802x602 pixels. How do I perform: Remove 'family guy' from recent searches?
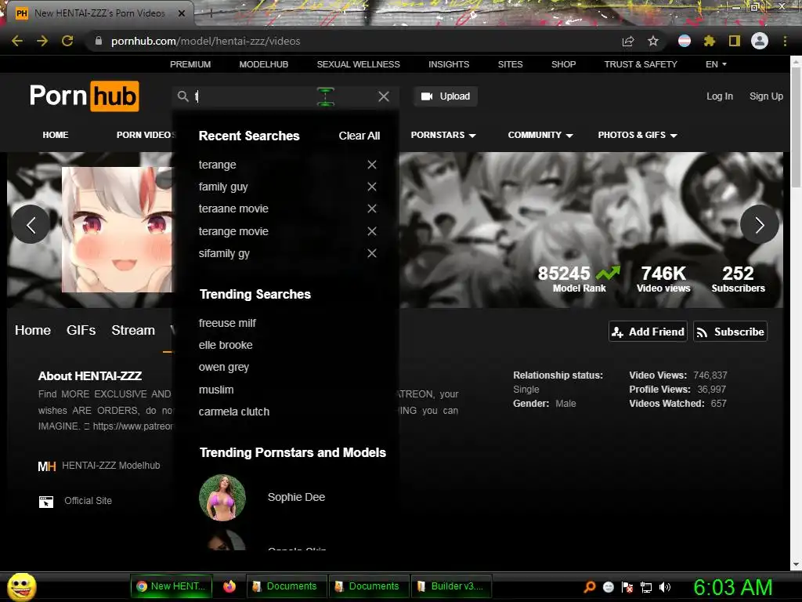point(372,187)
